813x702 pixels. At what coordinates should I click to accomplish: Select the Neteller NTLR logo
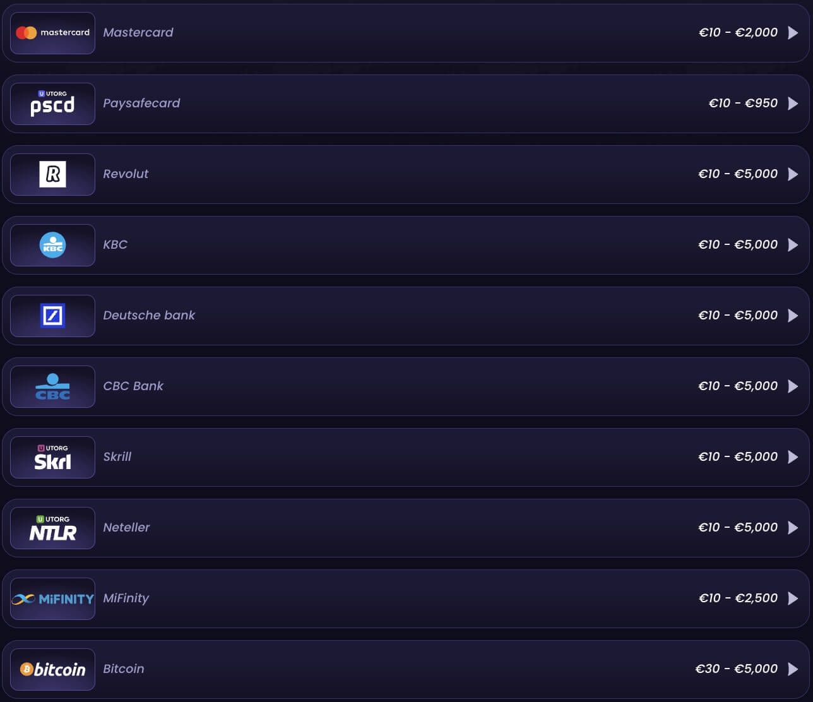52,528
